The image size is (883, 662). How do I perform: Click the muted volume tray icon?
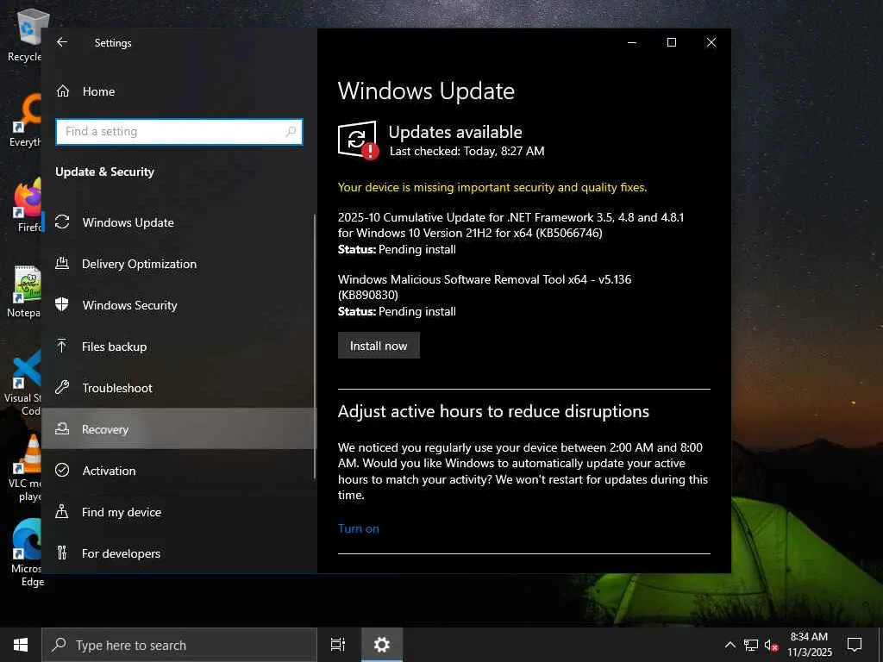click(x=772, y=645)
